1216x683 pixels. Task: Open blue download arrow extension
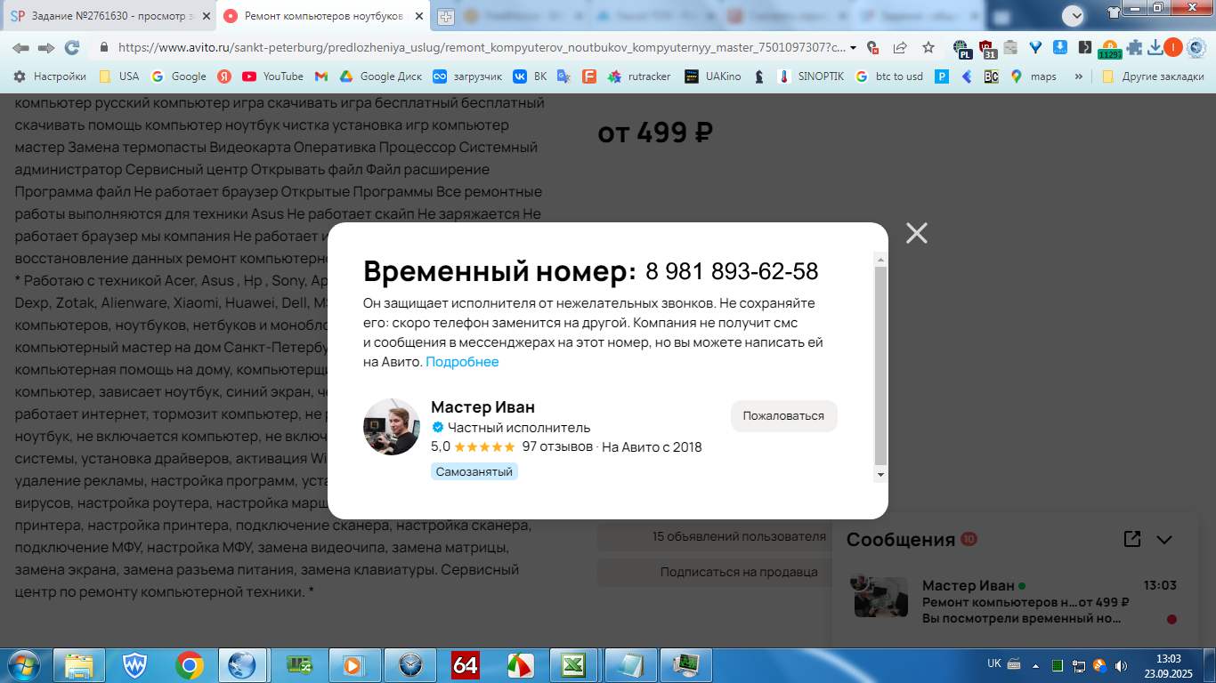(x=1060, y=47)
